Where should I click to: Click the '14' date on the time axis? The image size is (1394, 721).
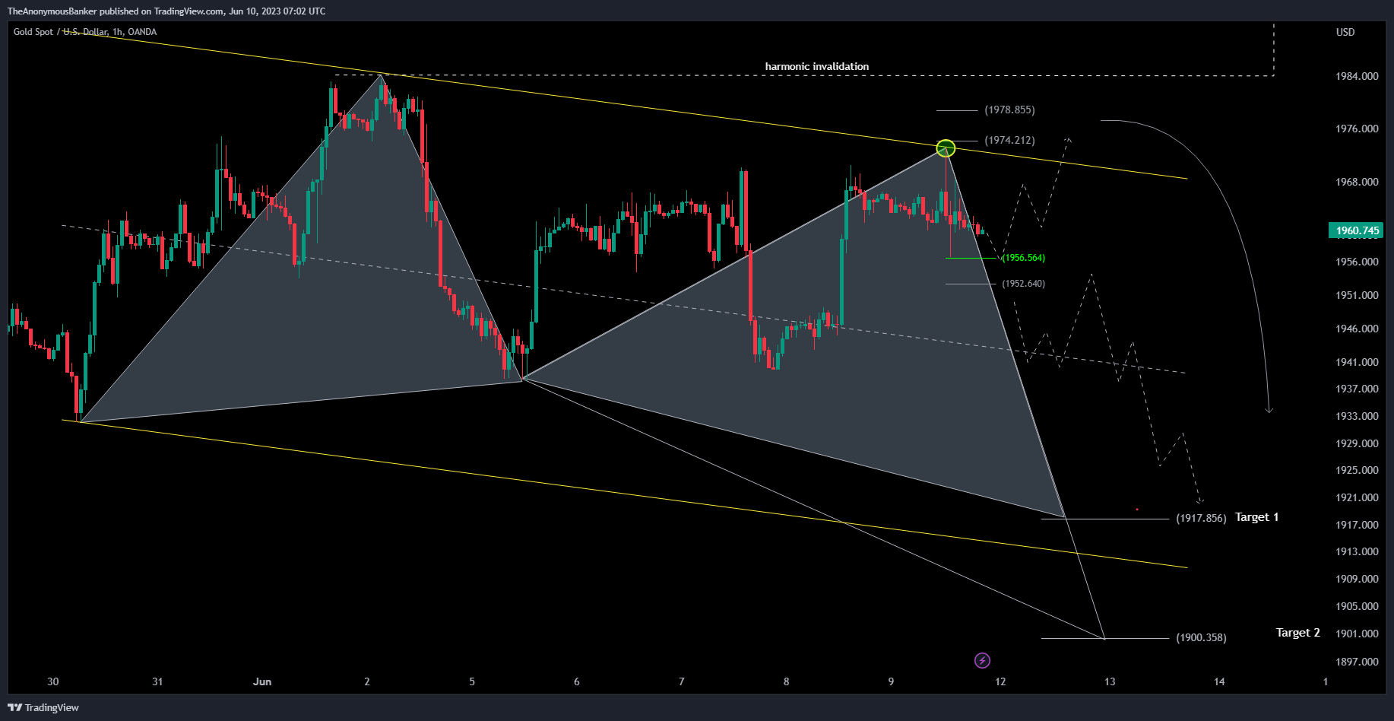pyautogui.click(x=1219, y=681)
